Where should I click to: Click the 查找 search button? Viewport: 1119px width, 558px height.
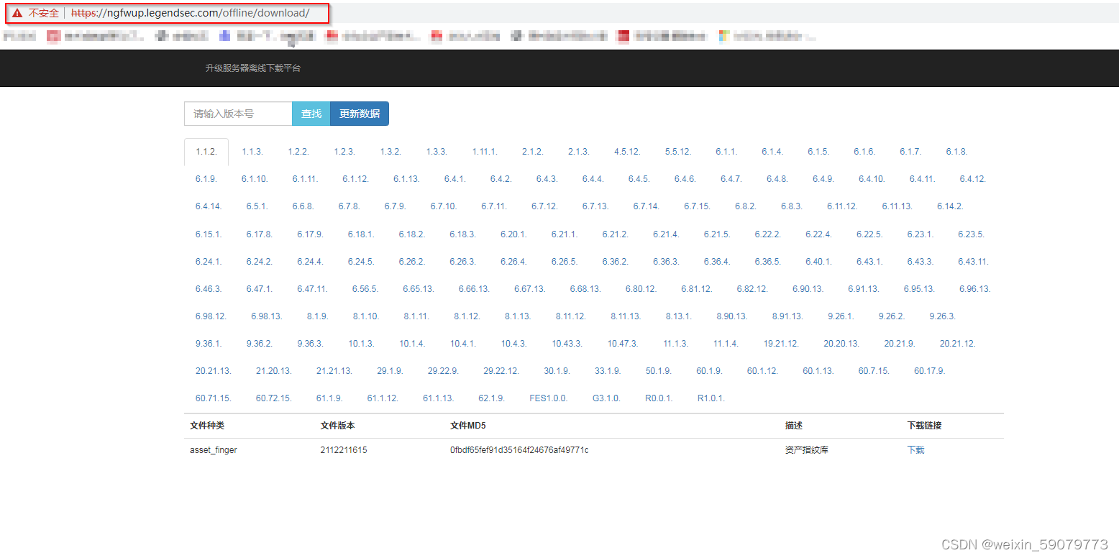coord(311,114)
